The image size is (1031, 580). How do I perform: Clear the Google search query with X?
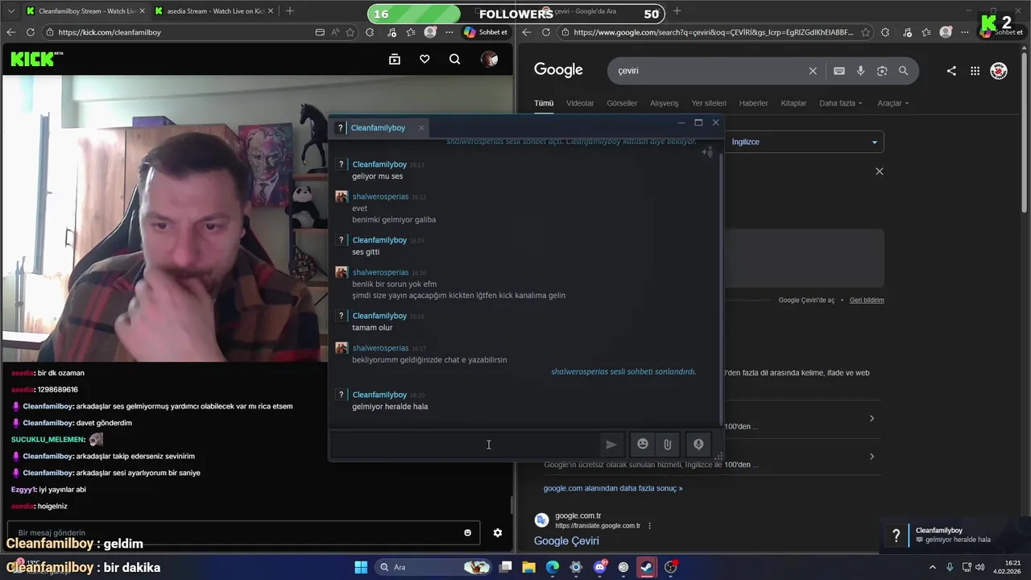point(813,71)
